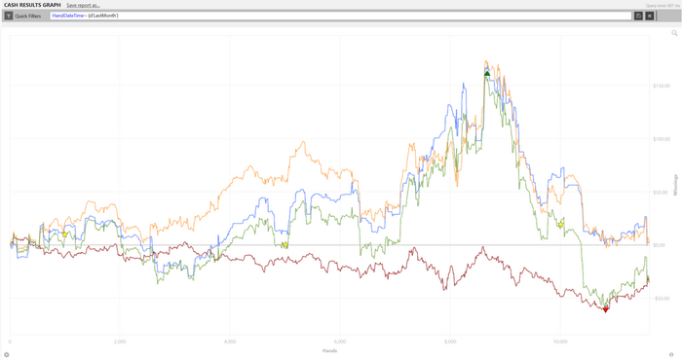Click into the HandDateTime filter field
Image resolution: width=682 pixels, height=360 pixels.
coord(341,17)
